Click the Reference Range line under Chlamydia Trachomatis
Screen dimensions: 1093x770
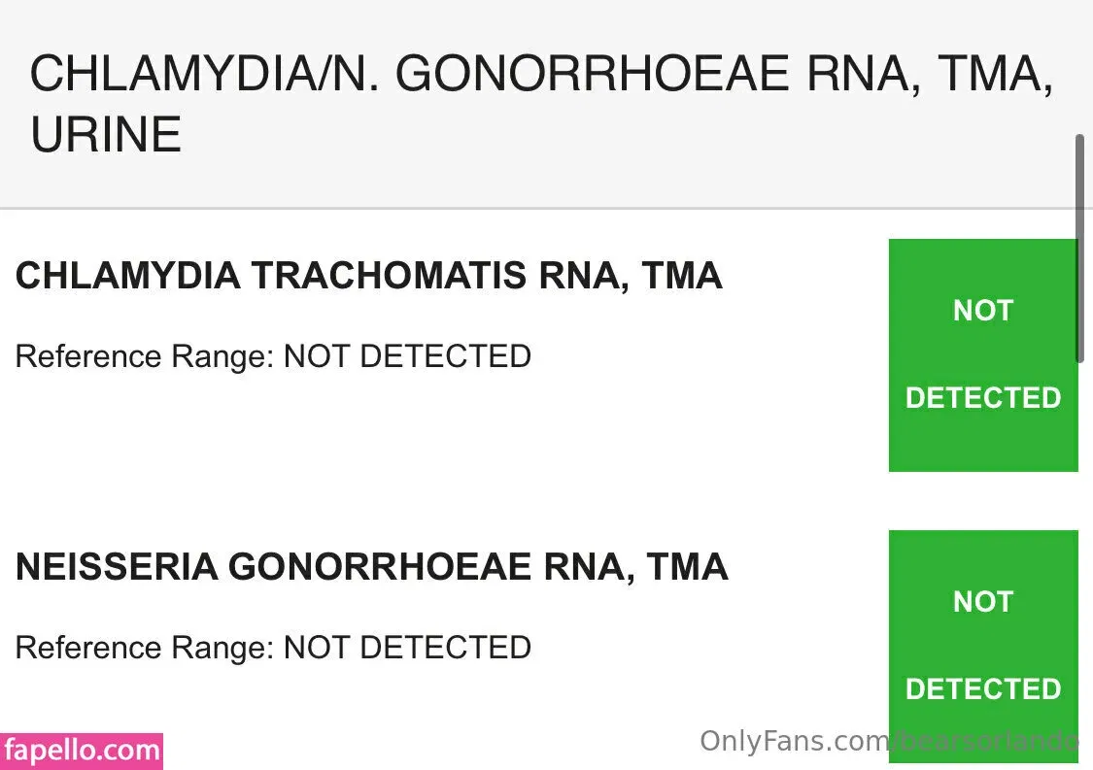click(x=273, y=356)
